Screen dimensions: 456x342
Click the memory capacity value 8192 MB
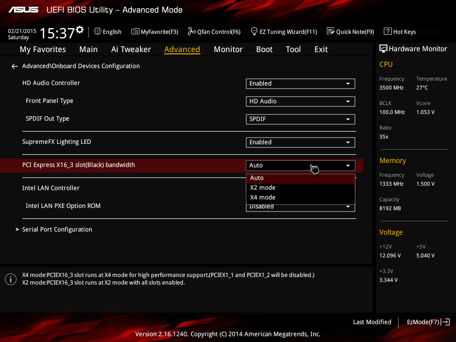(x=390, y=208)
